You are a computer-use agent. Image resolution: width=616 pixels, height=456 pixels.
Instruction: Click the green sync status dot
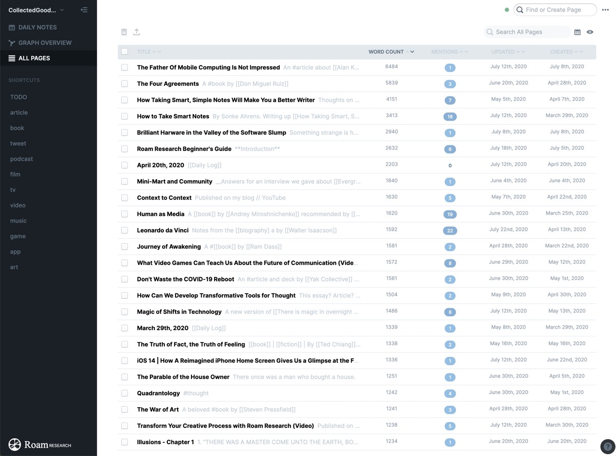click(507, 10)
